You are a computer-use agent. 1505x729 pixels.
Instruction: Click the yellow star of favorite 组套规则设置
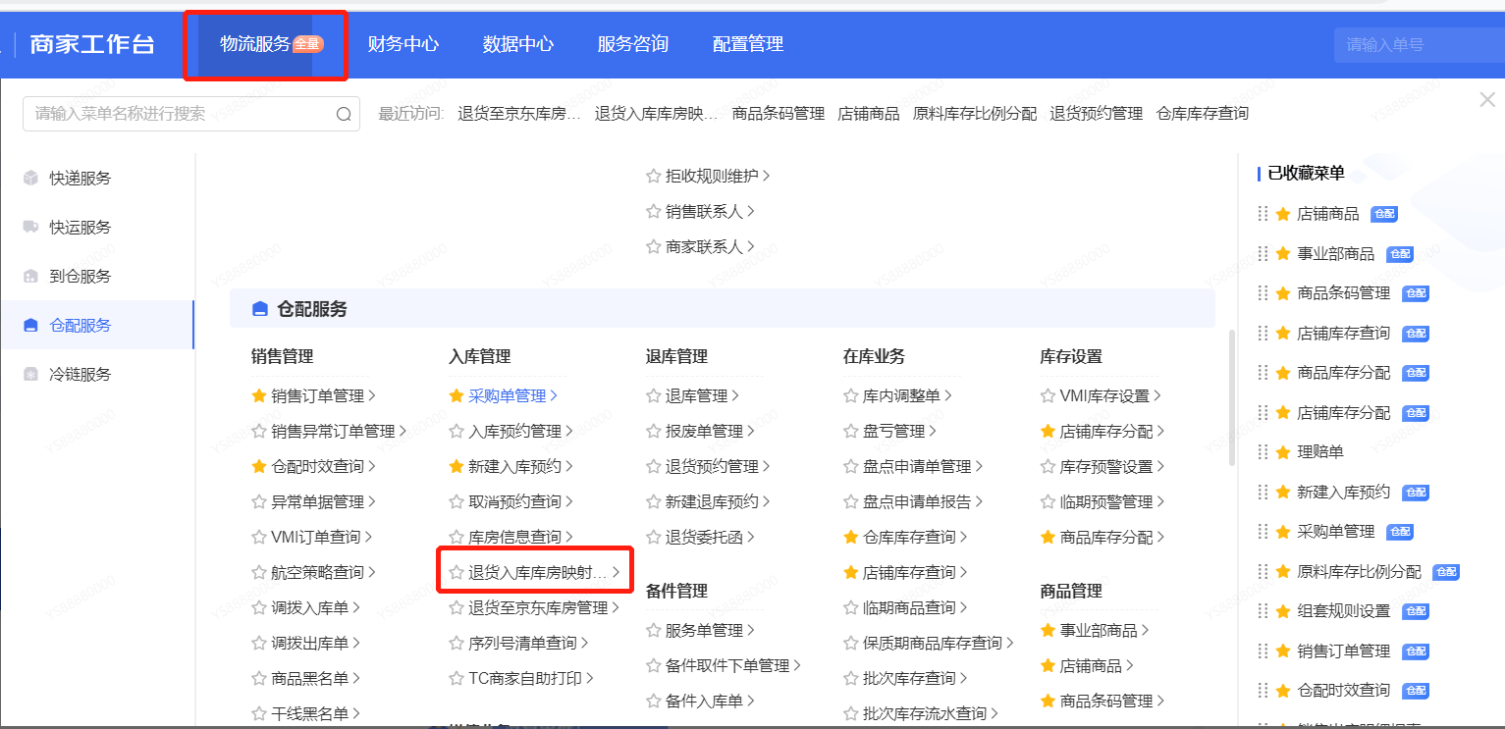tap(1282, 611)
